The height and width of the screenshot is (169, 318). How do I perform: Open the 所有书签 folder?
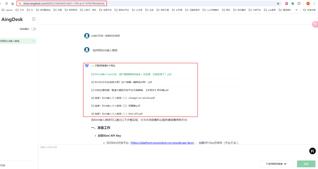[x=309, y=10]
